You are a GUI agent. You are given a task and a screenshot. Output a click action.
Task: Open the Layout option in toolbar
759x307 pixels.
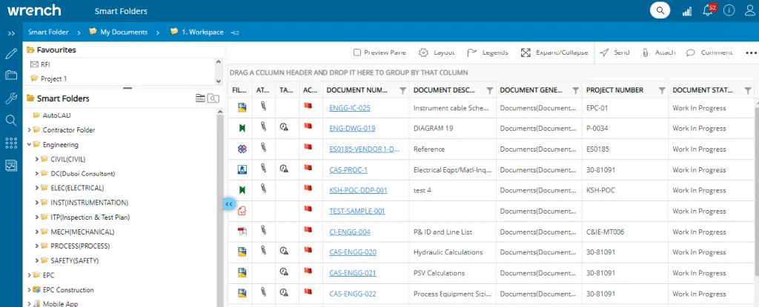coord(437,53)
